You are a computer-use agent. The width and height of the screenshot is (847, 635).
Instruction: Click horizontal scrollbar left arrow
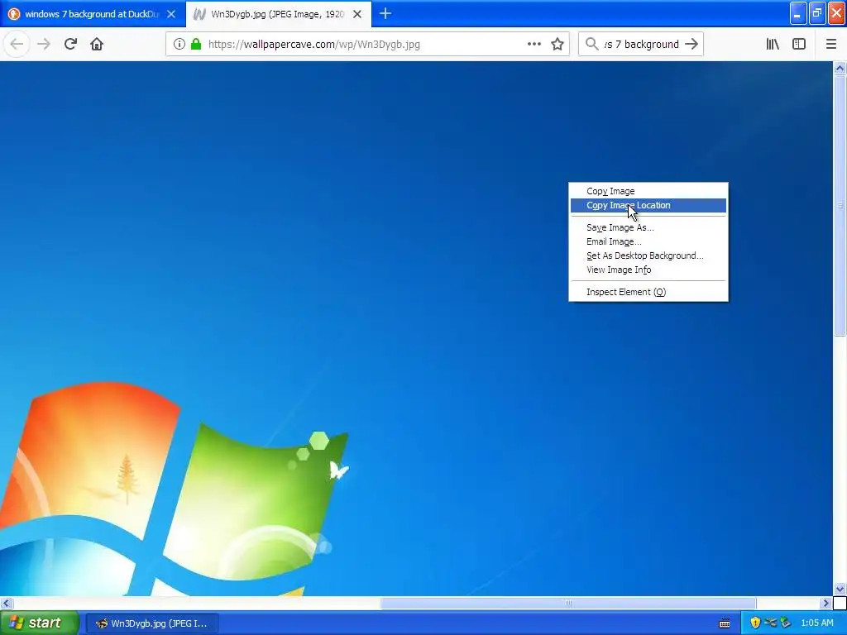point(7,603)
